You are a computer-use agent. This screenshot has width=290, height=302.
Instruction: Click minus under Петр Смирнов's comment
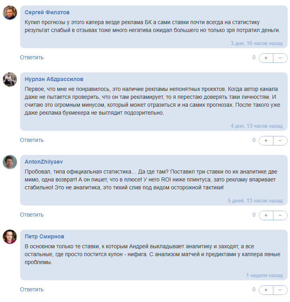(280, 290)
